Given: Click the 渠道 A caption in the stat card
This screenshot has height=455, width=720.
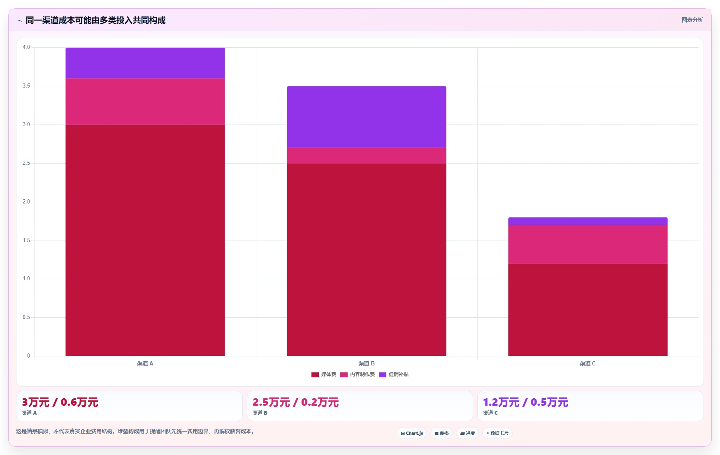Looking at the screenshot, I should pyautogui.click(x=29, y=413).
